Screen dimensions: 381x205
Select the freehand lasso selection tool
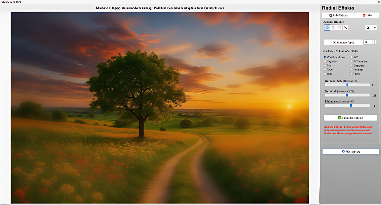pyautogui.click(x=333, y=27)
